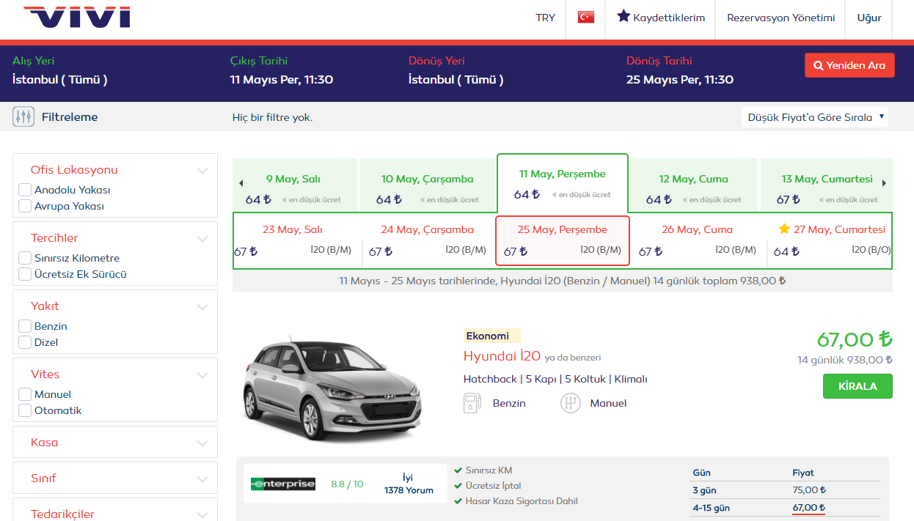Click the next dates arrow
This screenshot has height=521, width=914.
884,183
